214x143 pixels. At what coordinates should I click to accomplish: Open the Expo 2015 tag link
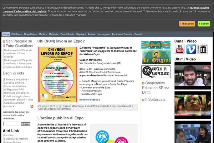pyautogui.click(x=91, y=106)
